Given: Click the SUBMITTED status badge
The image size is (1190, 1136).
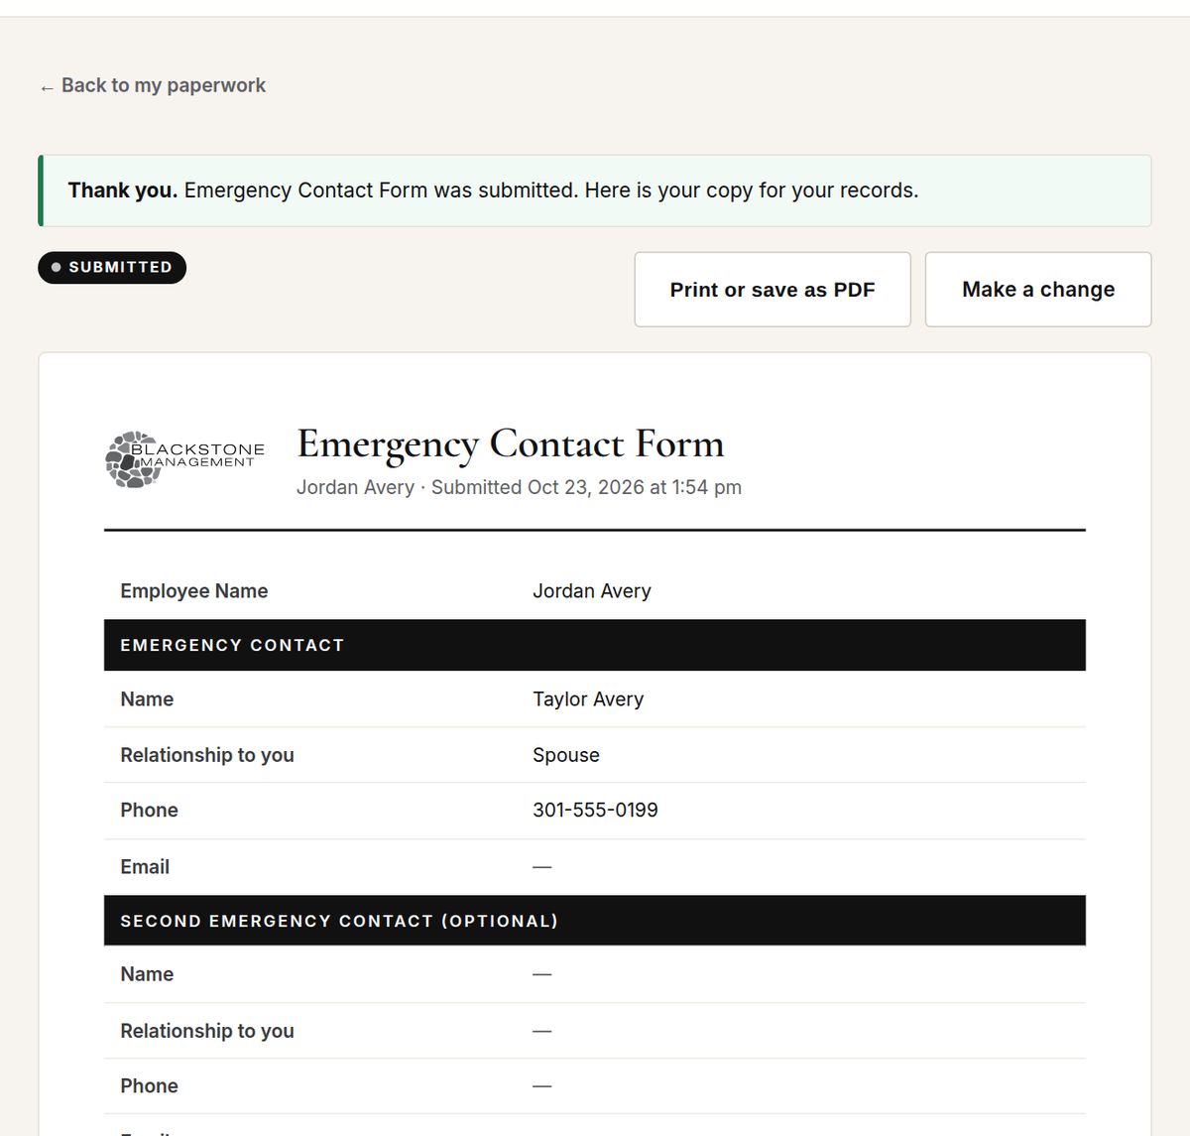Looking at the screenshot, I should (x=112, y=268).
